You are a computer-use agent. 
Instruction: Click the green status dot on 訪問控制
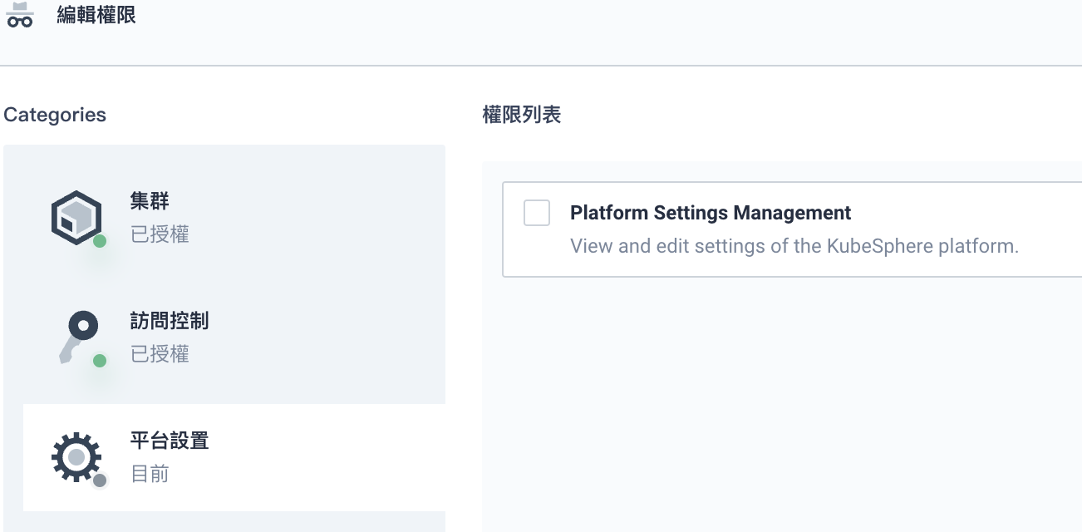pos(100,361)
